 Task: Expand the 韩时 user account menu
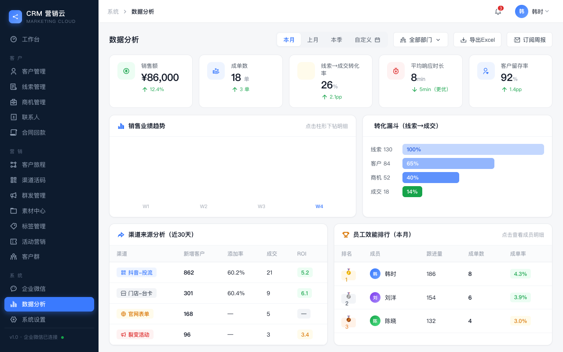click(533, 11)
